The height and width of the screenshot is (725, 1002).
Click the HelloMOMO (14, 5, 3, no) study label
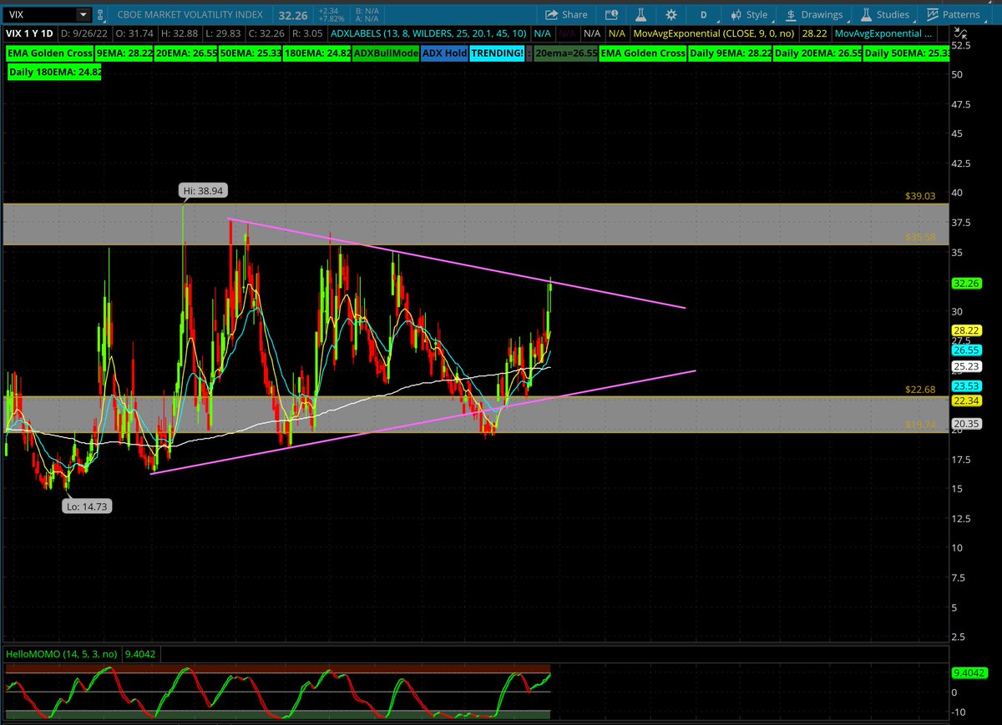[x=63, y=654]
